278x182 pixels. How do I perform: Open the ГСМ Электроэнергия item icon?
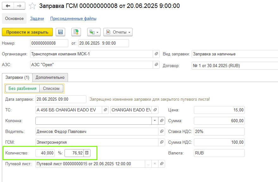point(162,142)
